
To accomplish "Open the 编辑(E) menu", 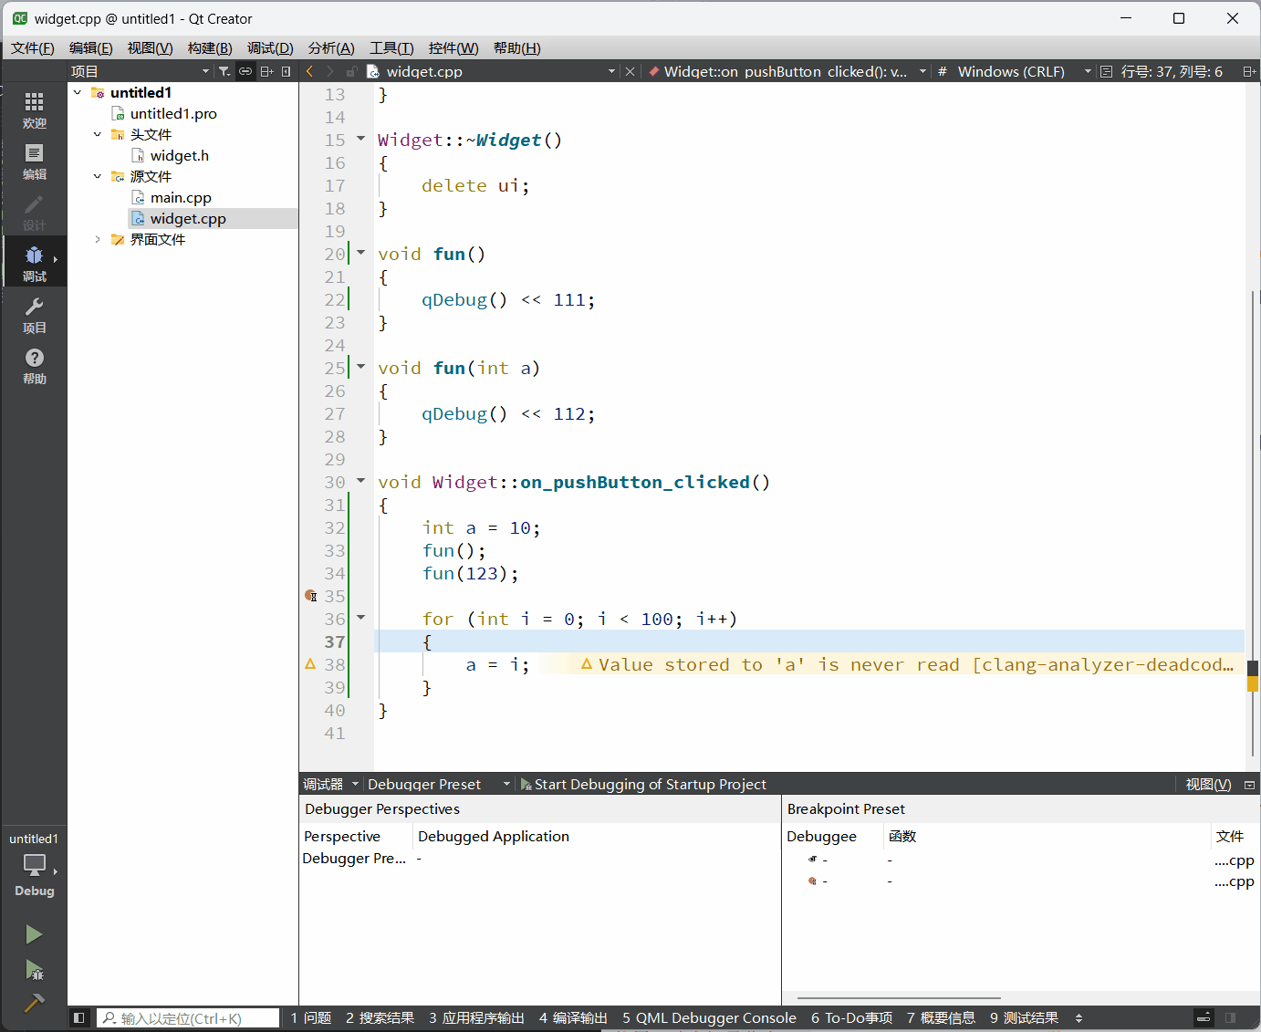I will (x=91, y=48).
